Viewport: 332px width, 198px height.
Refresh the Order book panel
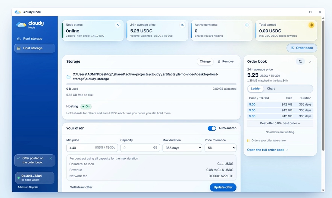(300, 61)
